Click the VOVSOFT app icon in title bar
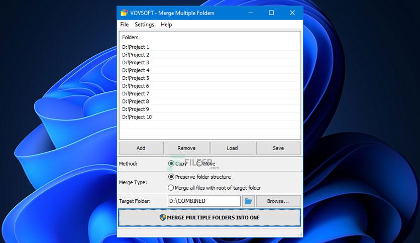This screenshot has height=243, width=420. (x=124, y=13)
